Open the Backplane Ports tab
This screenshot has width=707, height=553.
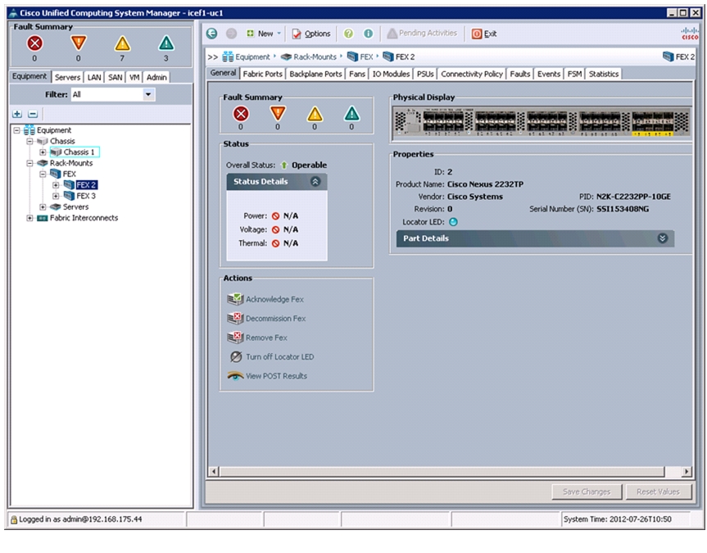click(315, 74)
